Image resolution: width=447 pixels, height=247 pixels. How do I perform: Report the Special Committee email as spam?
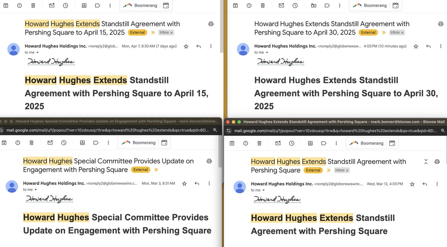pyautogui.click(x=18, y=143)
